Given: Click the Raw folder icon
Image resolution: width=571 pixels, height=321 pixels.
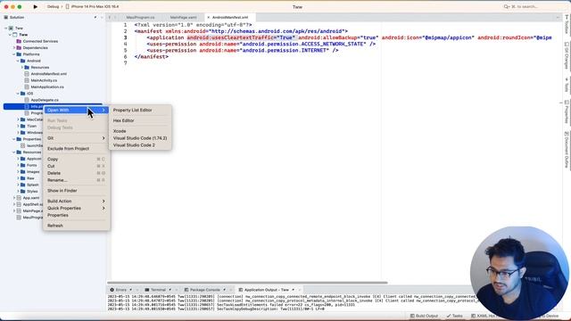Looking at the screenshot, I should point(23,178).
